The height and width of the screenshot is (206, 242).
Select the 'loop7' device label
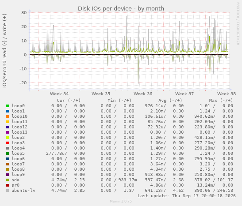click(x=18, y=164)
